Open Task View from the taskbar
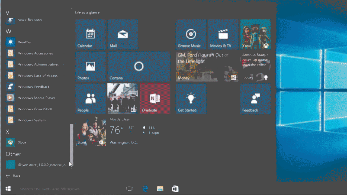Screen dimensions: 347x195 click(130, 189)
